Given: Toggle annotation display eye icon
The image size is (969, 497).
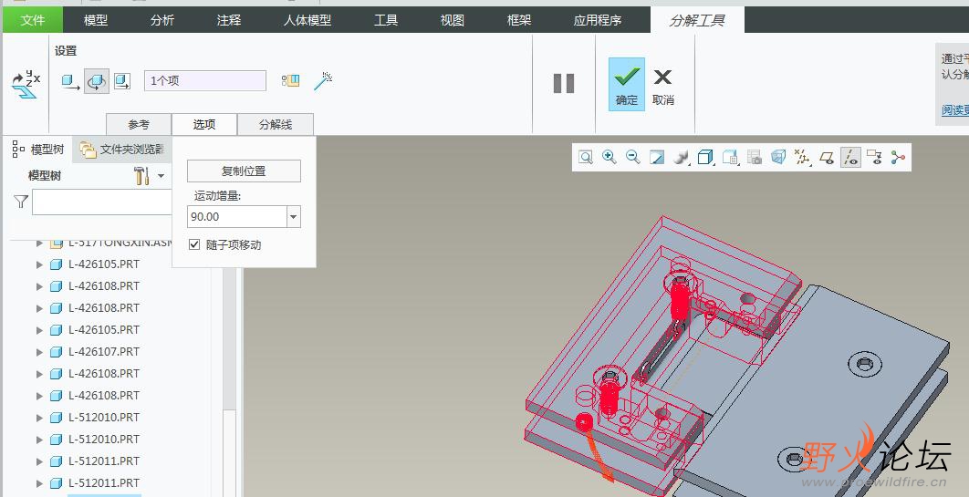Looking at the screenshot, I should pyautogui.click(x=874, y=158).
